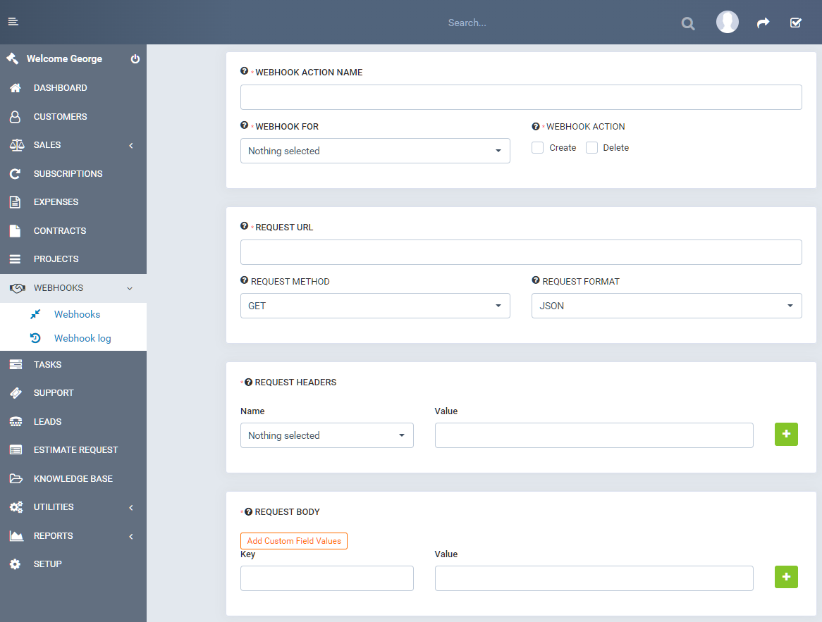Expand the Sales sidebar menu
This screenshot has height=622, width=822.
click(73, 145)
